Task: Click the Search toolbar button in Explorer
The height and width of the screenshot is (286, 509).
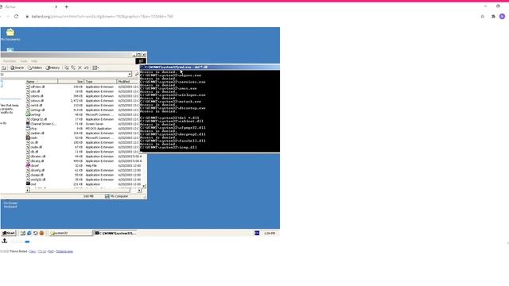Action: click(17, 68)
